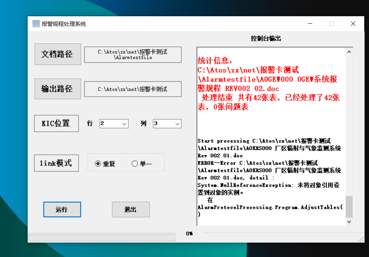Click the app icon in the title bar

[36, 24]
